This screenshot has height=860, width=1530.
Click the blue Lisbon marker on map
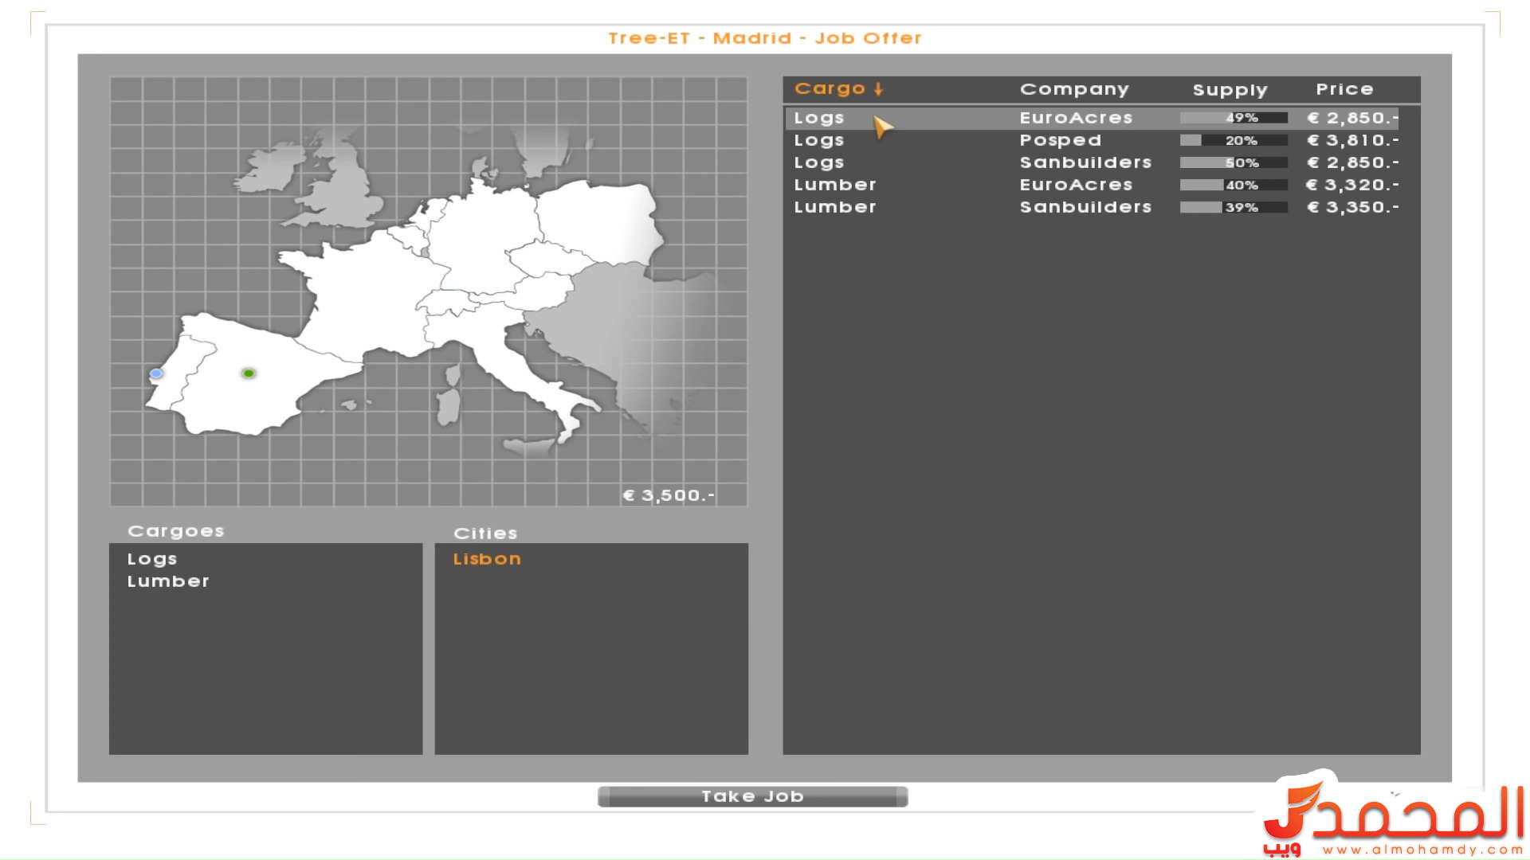pos(156,373)
